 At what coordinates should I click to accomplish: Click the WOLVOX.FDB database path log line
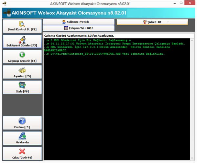pyautogui.click(x=104, y=54)
